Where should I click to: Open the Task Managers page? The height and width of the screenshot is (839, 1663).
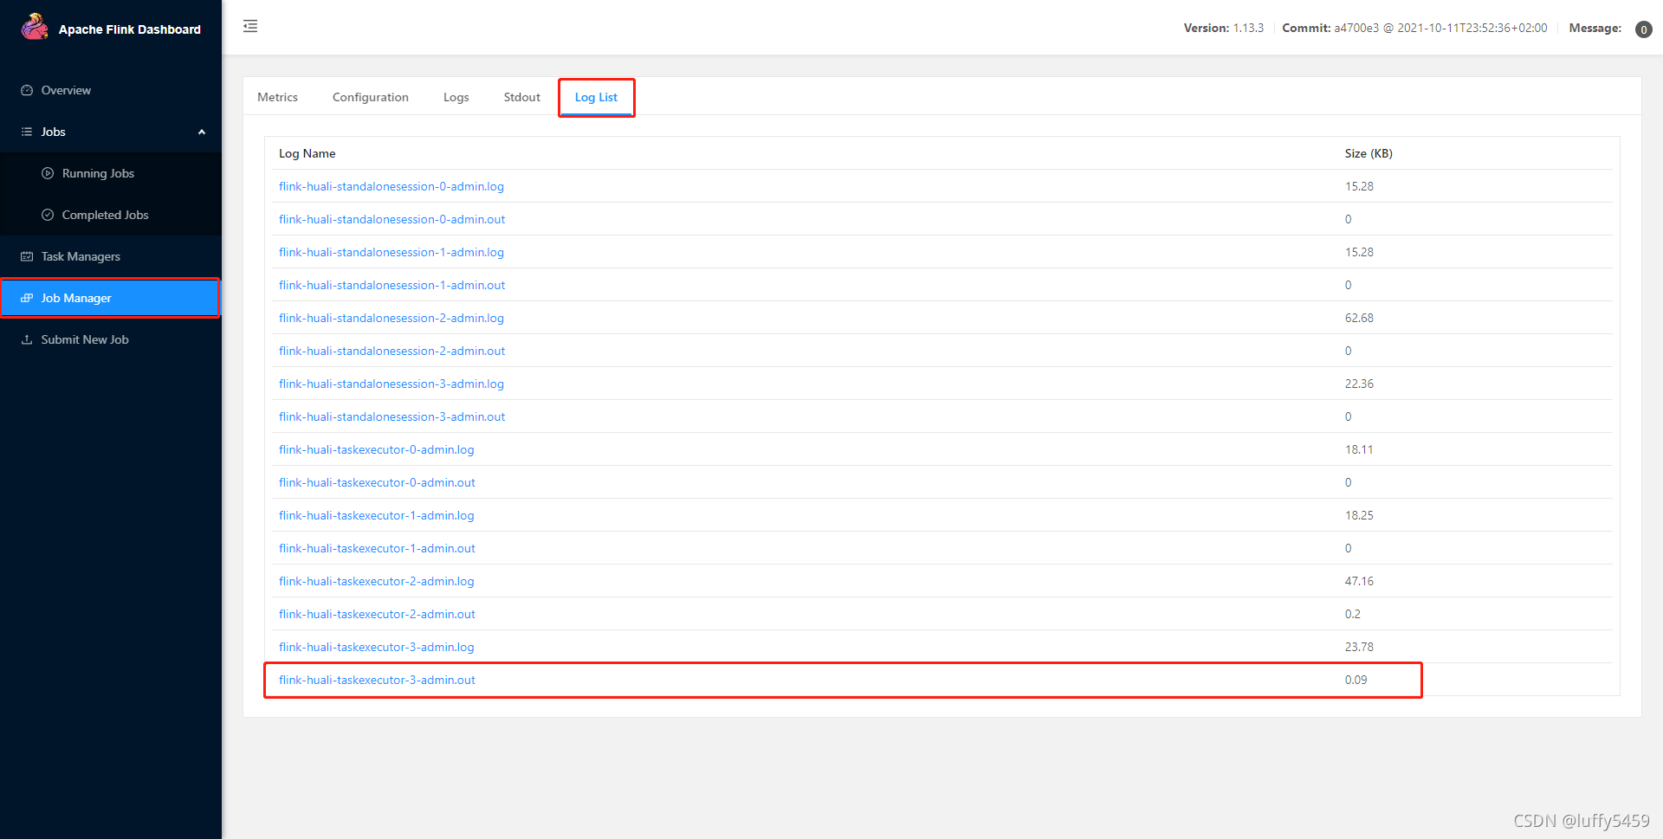[81, 256]
